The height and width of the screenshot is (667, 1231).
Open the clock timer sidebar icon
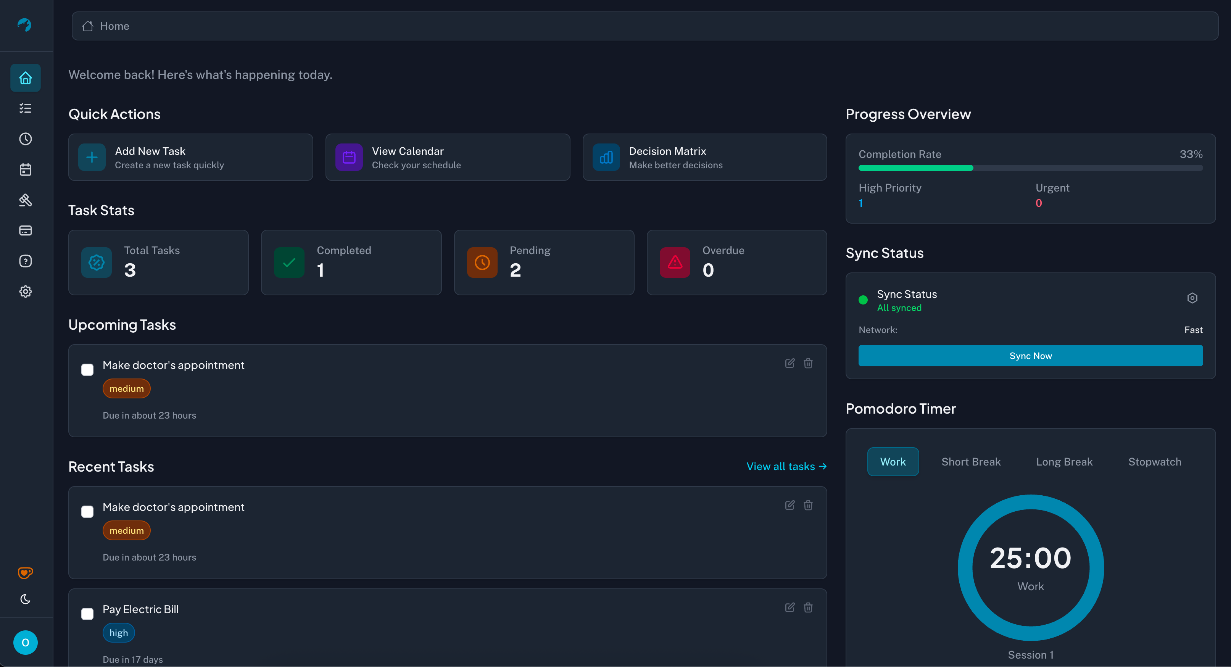25,139
